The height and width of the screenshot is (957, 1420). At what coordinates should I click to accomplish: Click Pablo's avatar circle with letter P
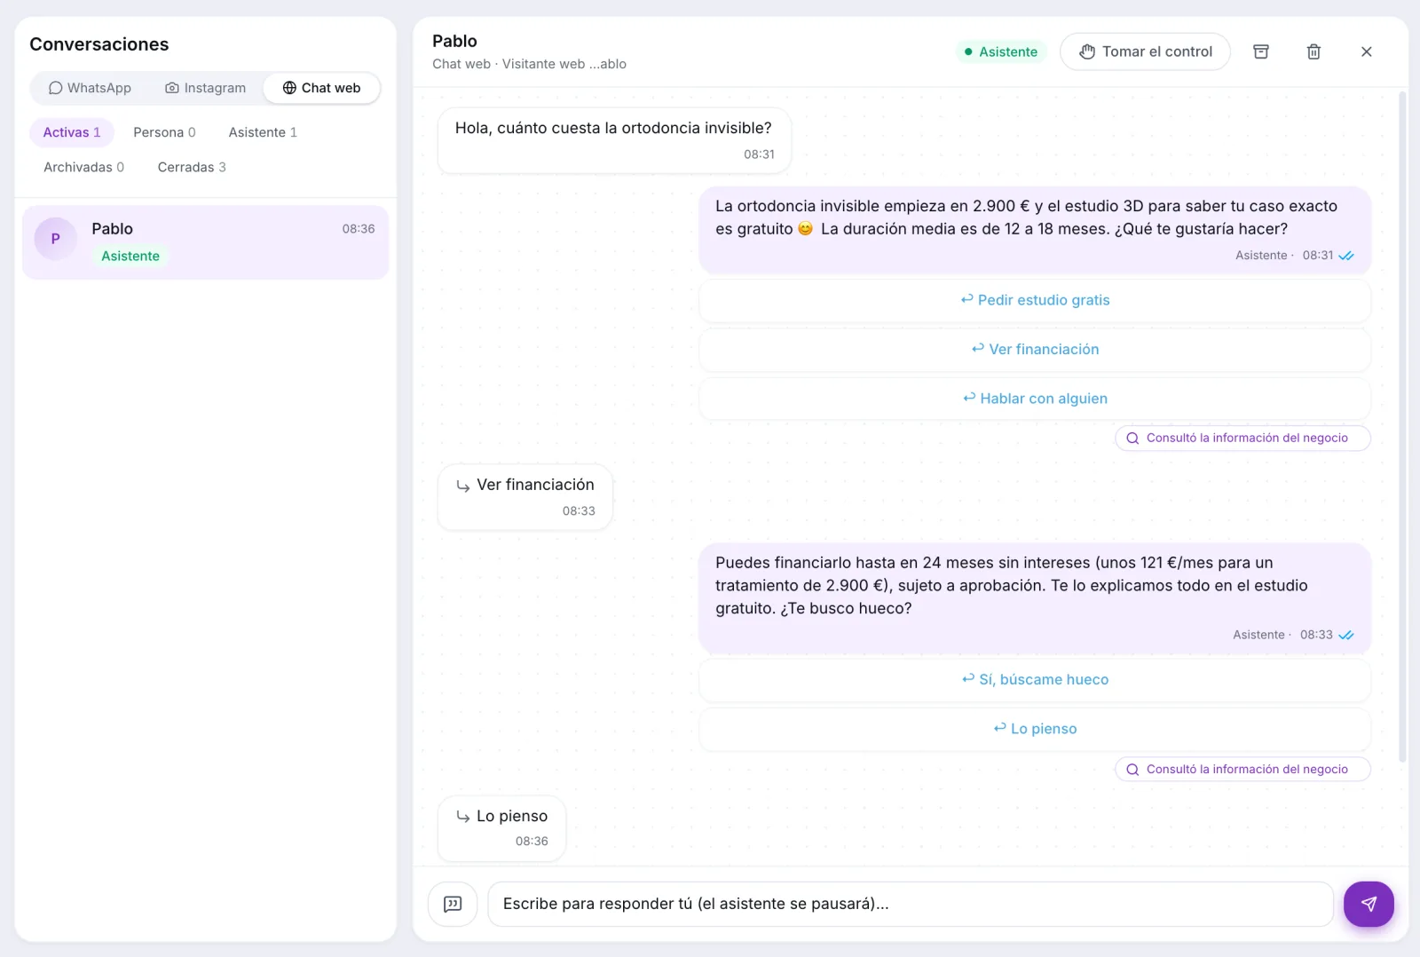click(x=55, y=239)
